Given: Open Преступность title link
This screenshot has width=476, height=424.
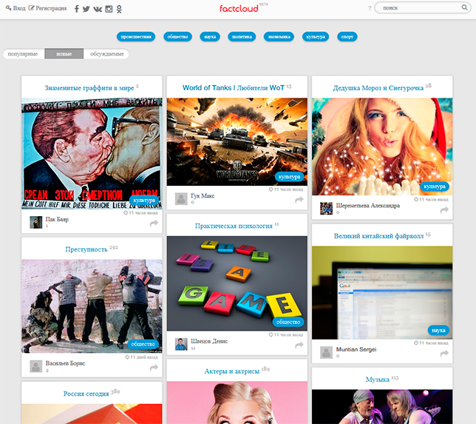Looking at the screenshot, I should click(86, 249).
